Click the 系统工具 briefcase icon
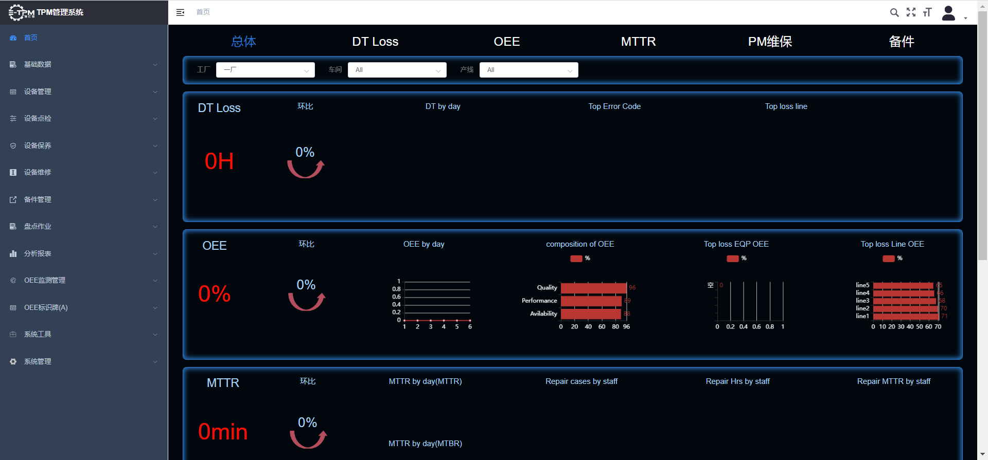 click(x=13, y=334)
